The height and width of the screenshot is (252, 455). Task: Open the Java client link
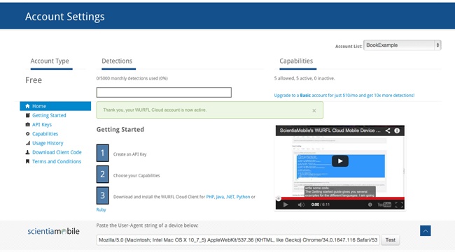pos(220,197)
